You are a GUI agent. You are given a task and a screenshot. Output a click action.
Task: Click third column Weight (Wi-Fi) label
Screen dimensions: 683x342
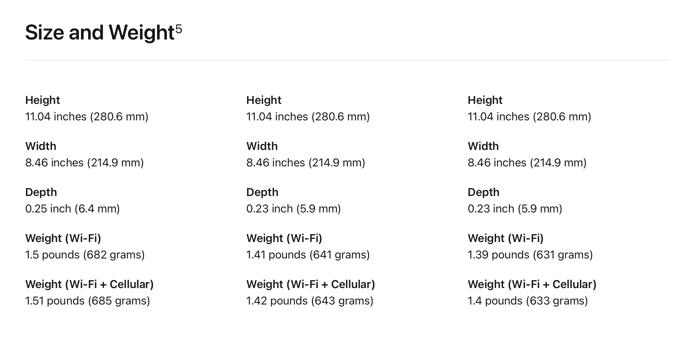505,238
